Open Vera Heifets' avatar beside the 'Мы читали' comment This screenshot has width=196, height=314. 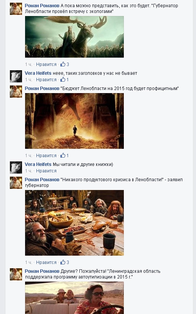(x=16, y=167)
